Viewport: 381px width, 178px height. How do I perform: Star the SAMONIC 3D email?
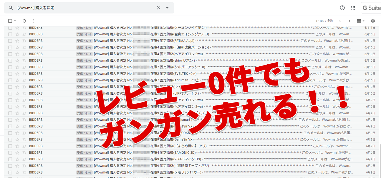17,153
